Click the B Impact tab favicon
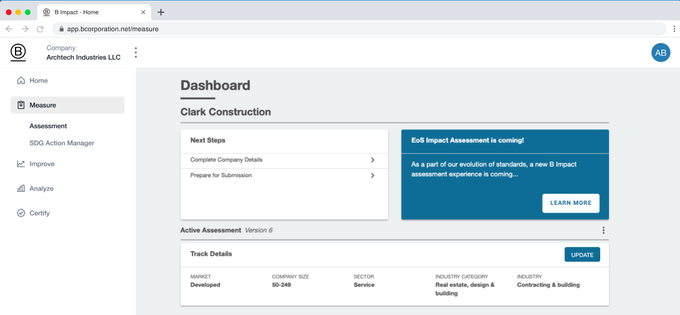This screenshot has height=315, width=680. click(x=46, y=12)
